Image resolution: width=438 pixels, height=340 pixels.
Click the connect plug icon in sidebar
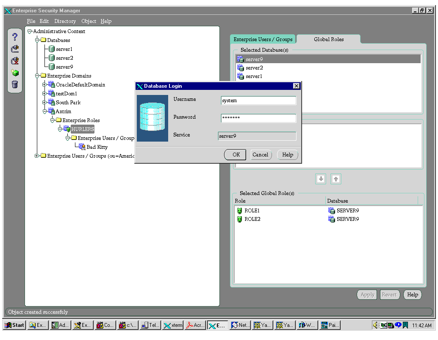coord(15,49)
